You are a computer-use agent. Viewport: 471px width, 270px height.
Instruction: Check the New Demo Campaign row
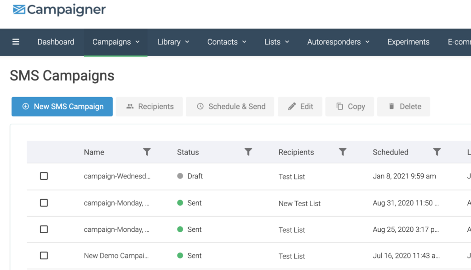(44, 256)
